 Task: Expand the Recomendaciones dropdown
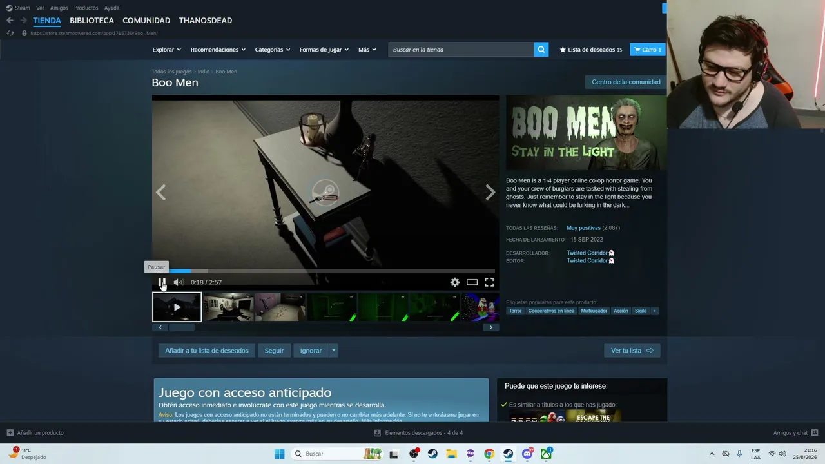pyautogui.click(x=218, y=50)
